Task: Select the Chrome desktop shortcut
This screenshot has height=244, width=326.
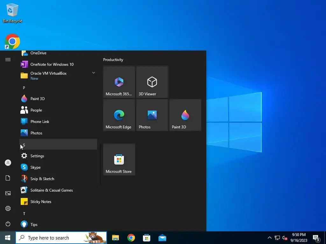Action: (x=12, y=41)
